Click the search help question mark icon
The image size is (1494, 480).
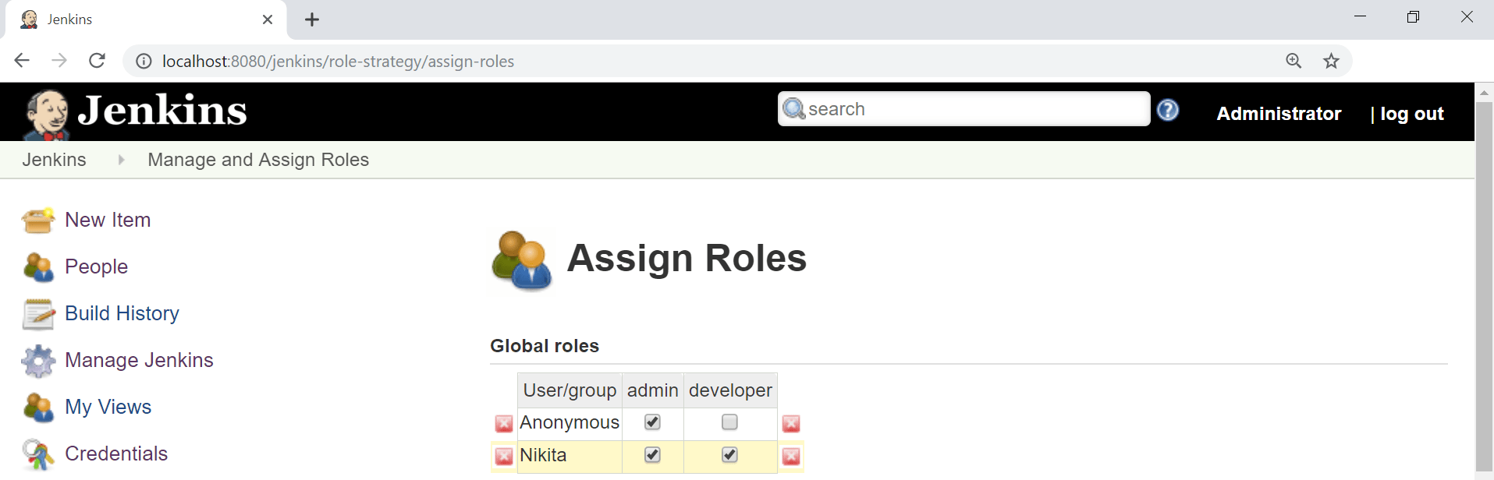pos(1168,110)
